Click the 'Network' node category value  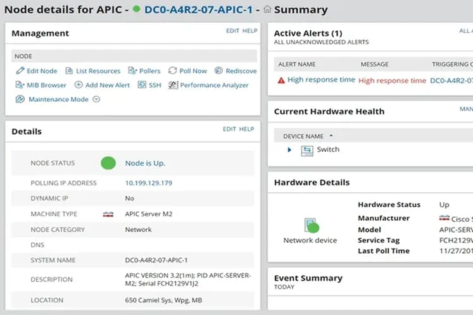139,230
